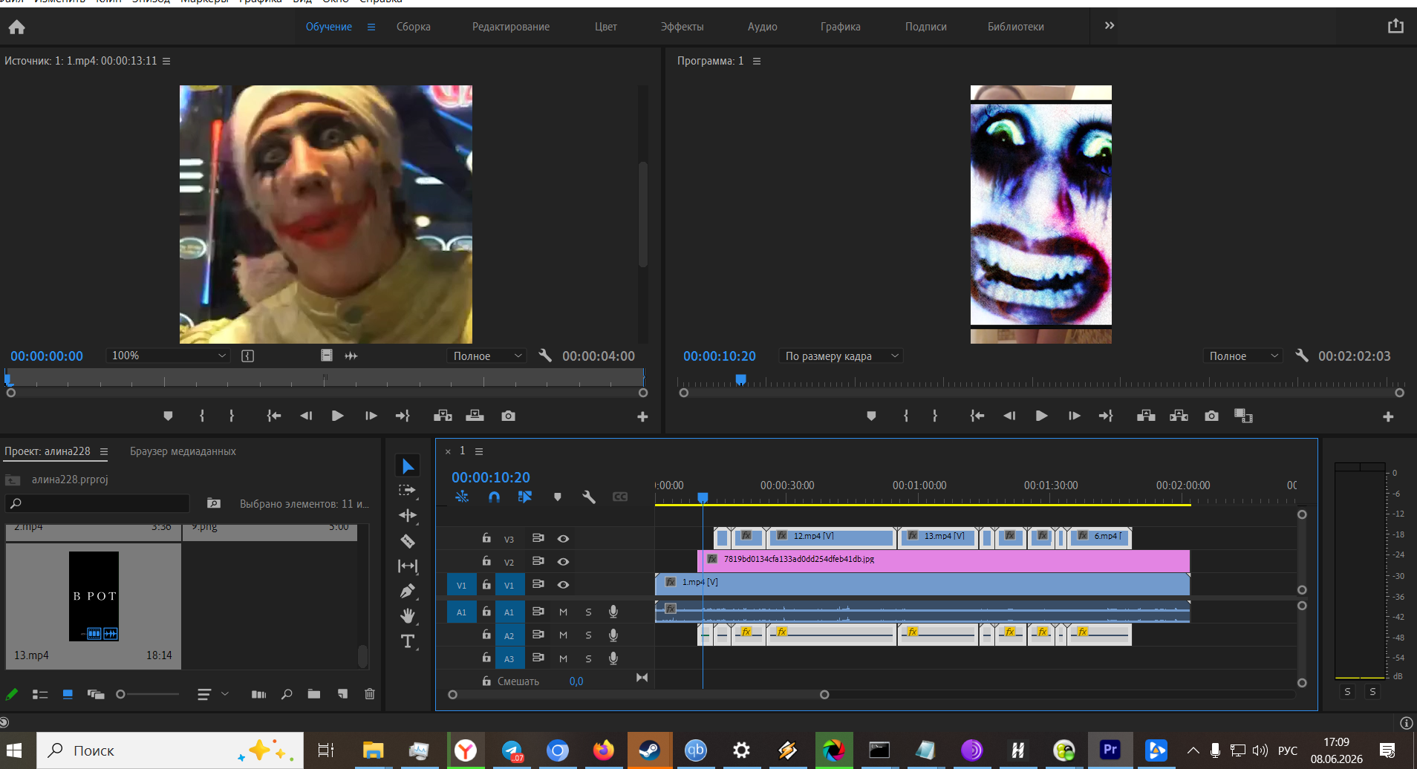Click the Program monitor playhead scrubber

pyautogui.click(x=740, y=379)
